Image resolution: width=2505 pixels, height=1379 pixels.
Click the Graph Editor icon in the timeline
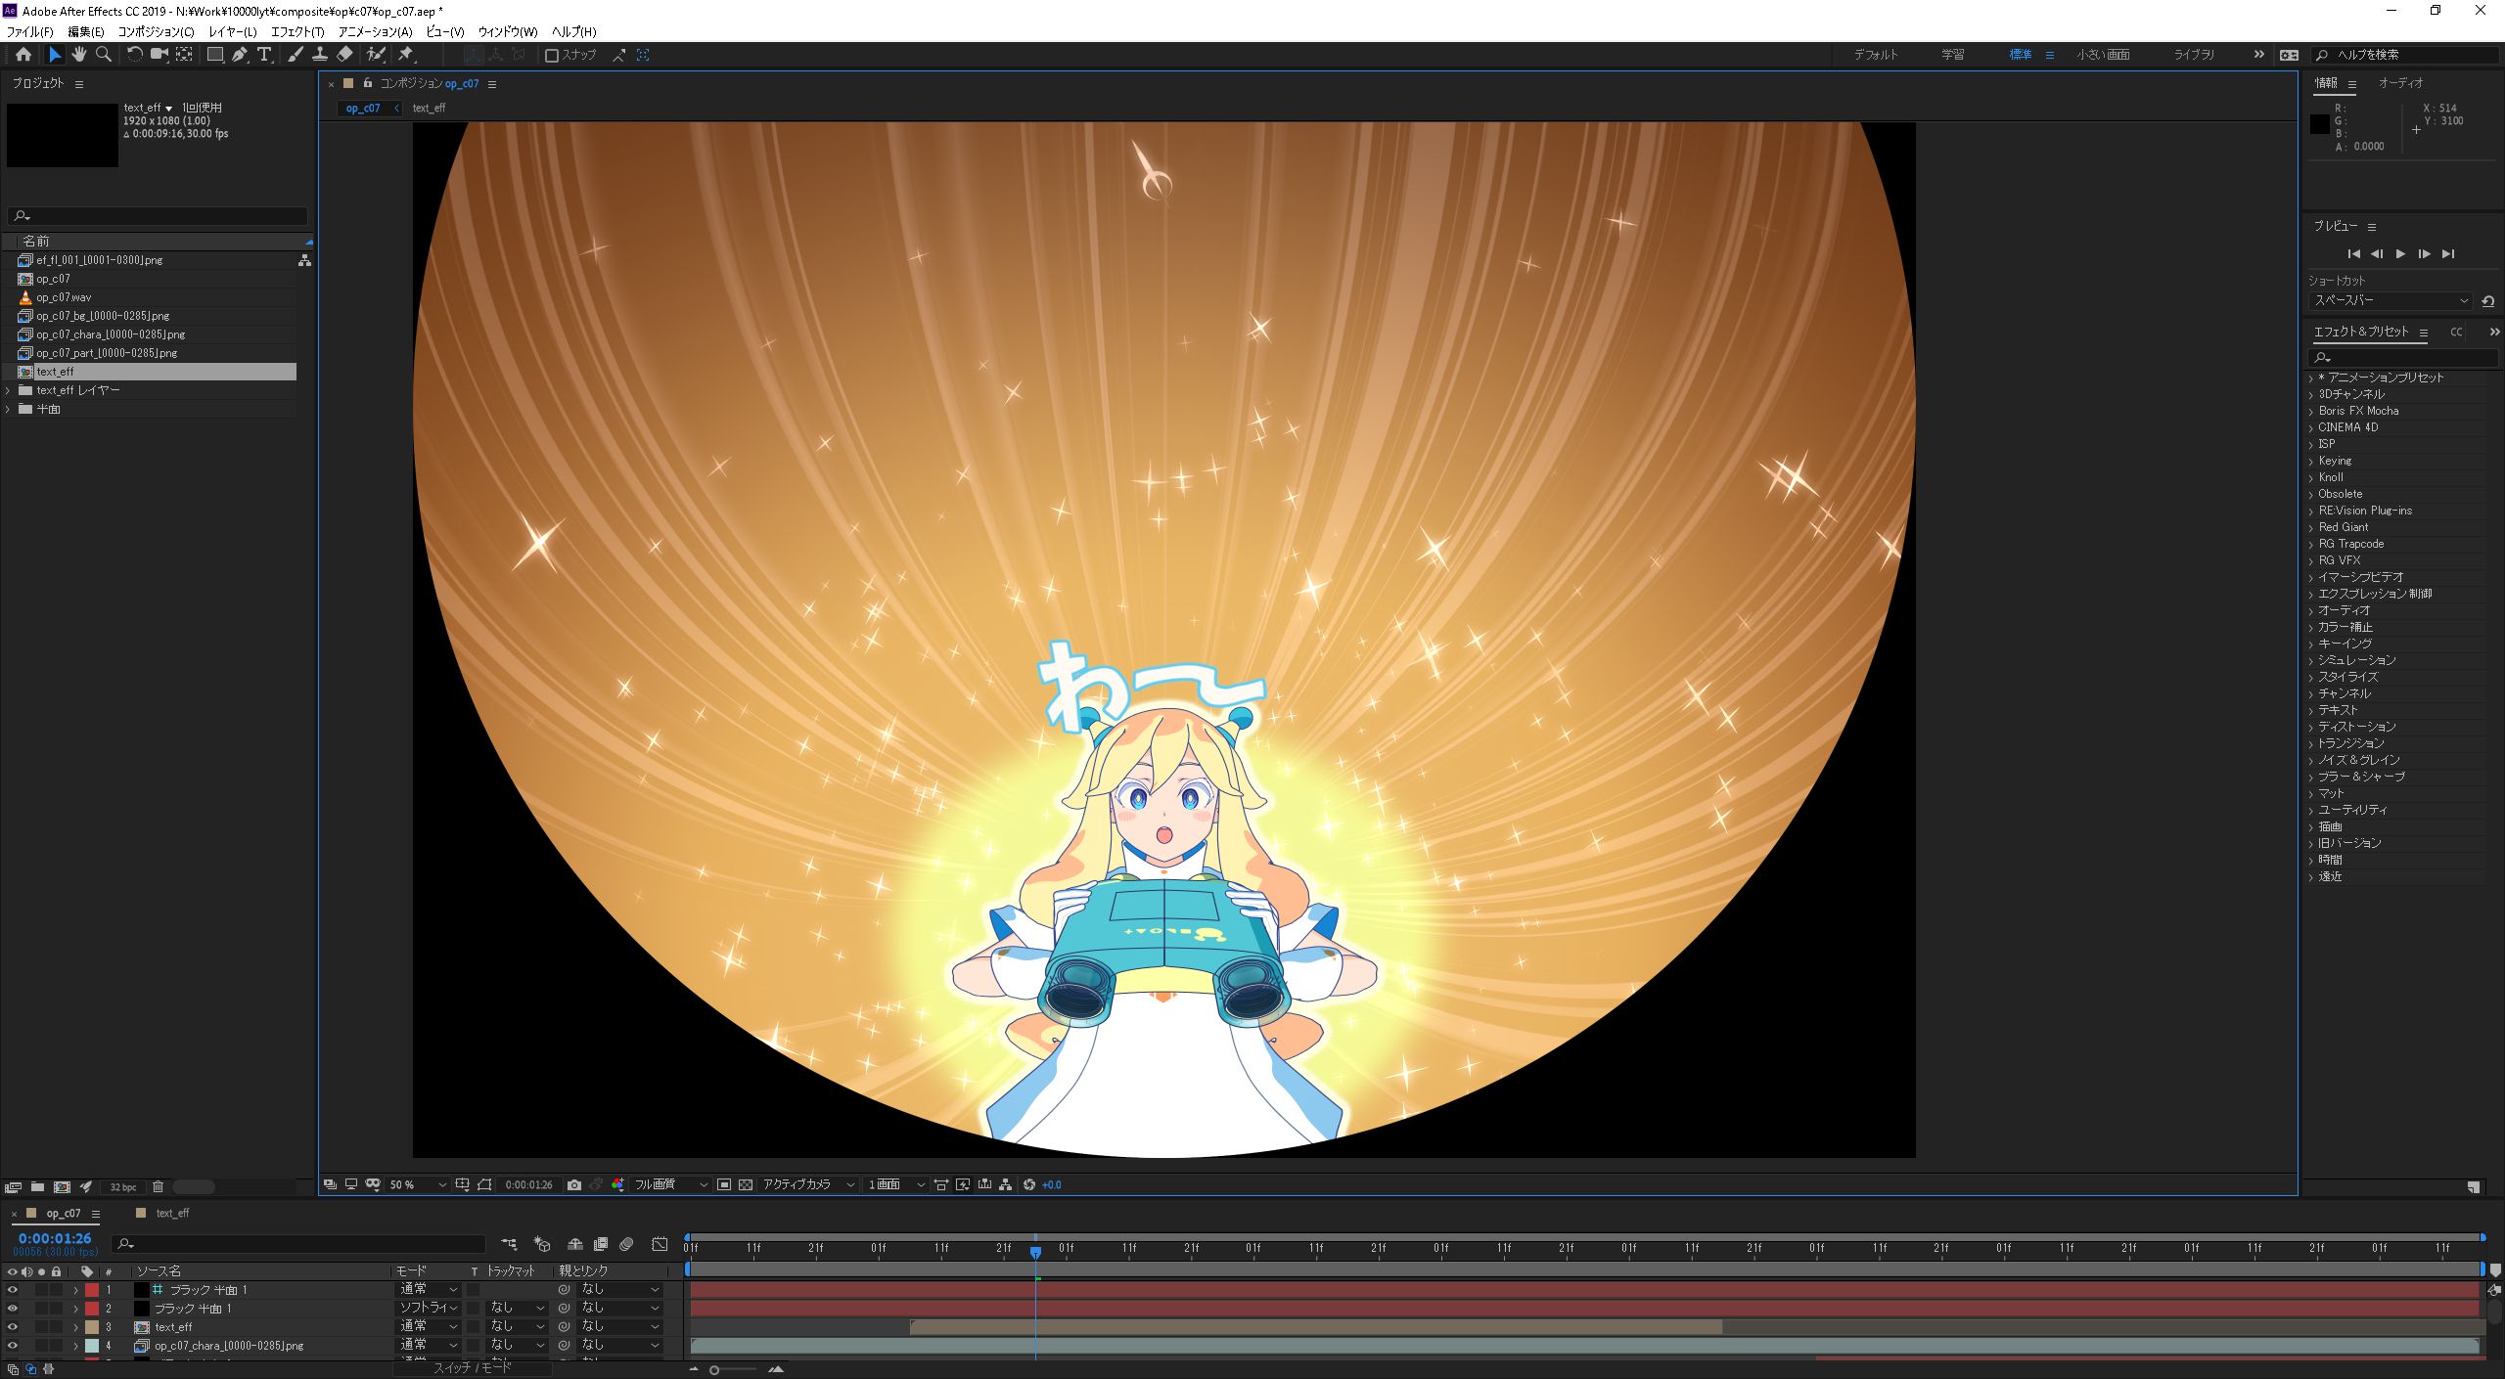(660, 1244)
